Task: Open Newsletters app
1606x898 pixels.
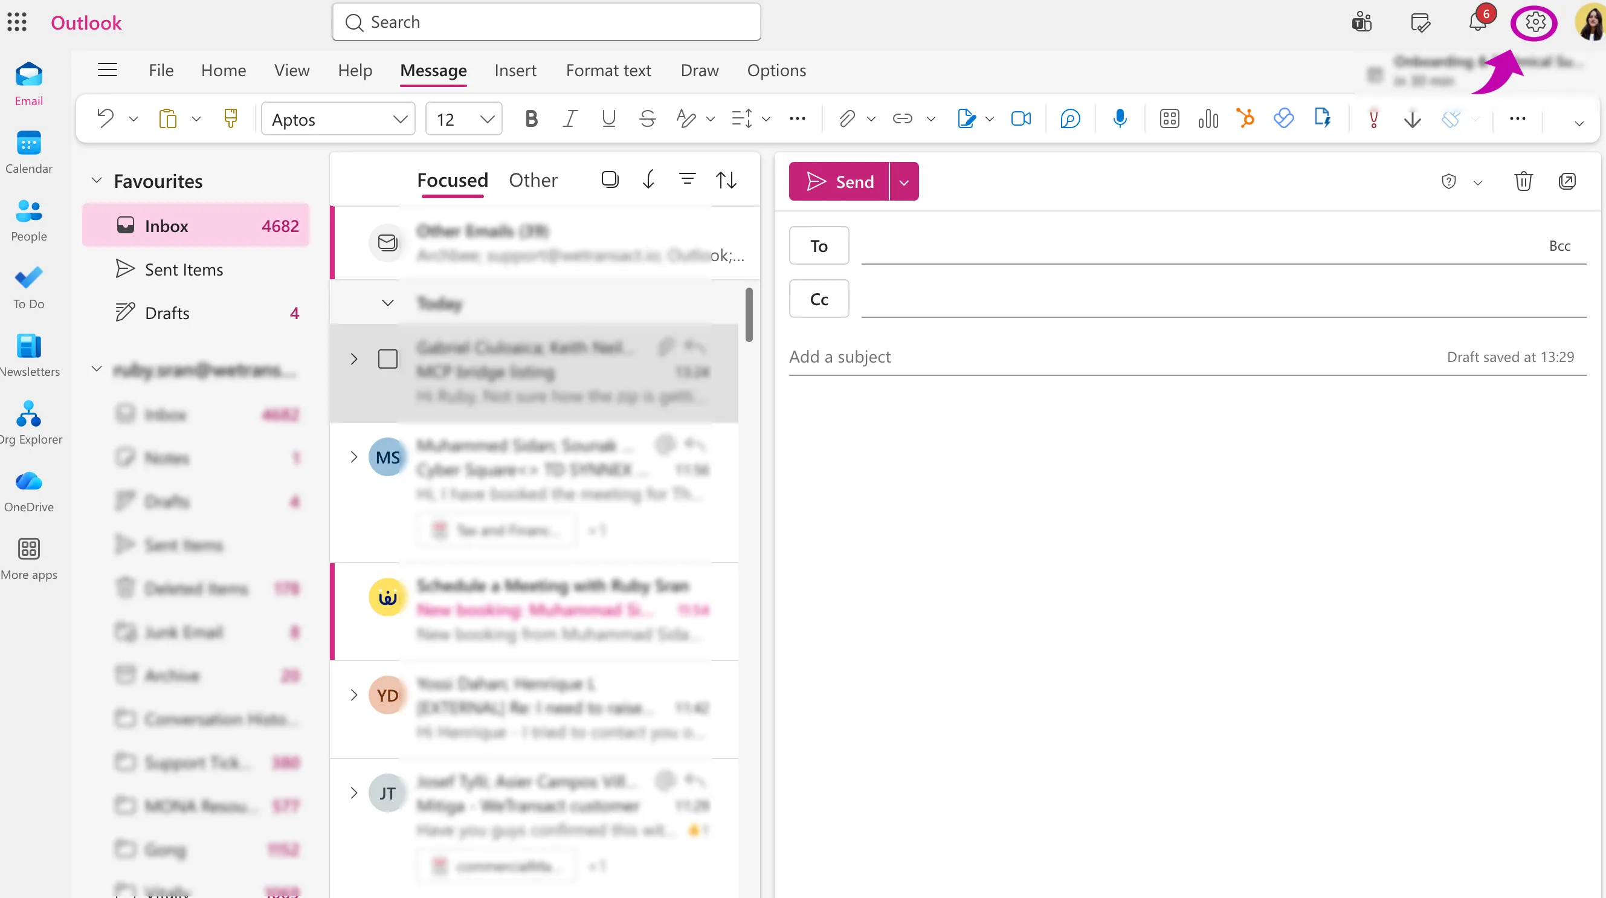Action: [x=28, y=356]
